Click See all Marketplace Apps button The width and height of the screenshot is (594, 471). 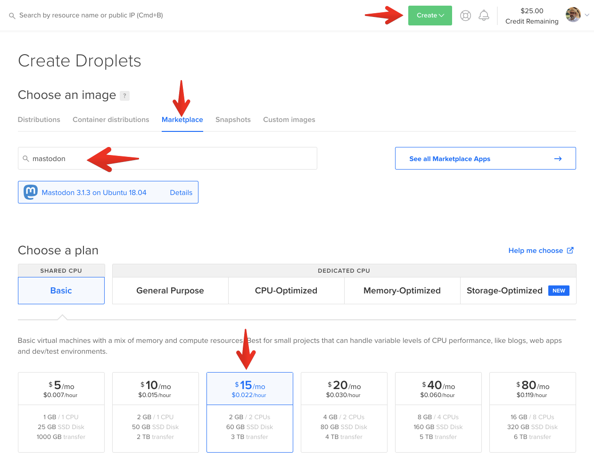[x=486, y=158]
